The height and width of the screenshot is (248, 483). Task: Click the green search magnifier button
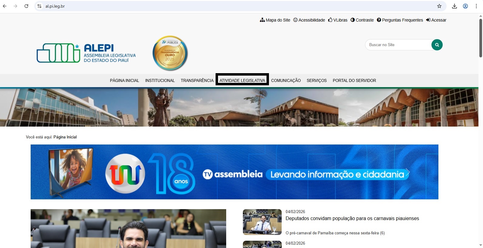pyautogui.click(x=437, y=45)
